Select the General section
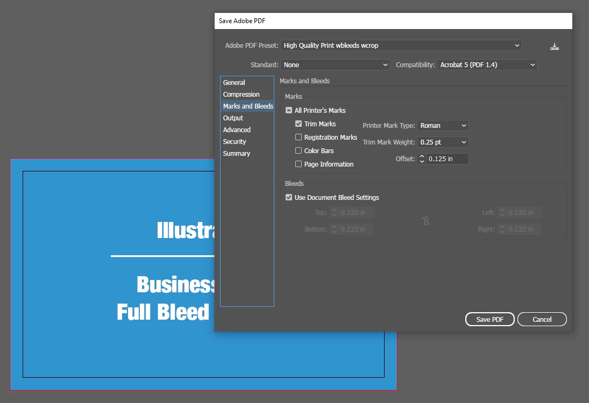 click(247, 83)
